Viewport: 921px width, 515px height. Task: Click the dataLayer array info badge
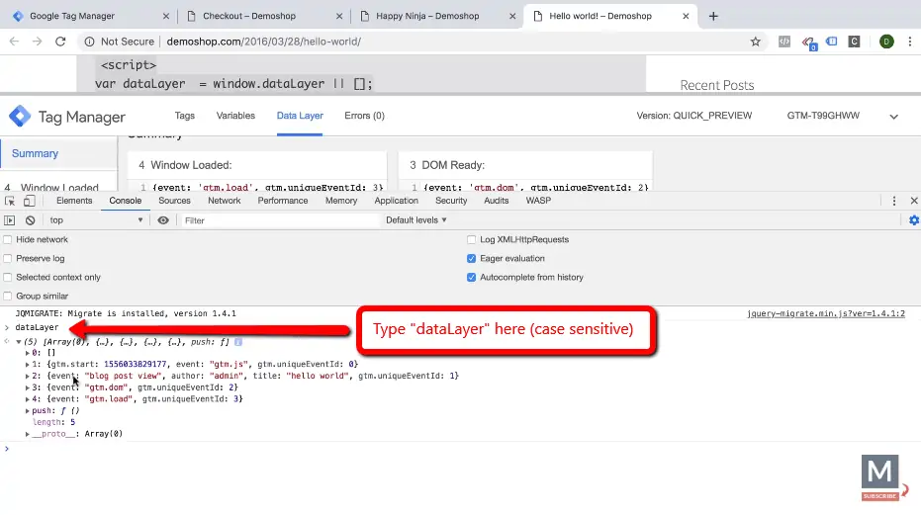237,342
